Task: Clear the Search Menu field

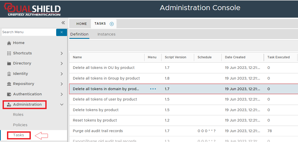Action: [62, 32]
